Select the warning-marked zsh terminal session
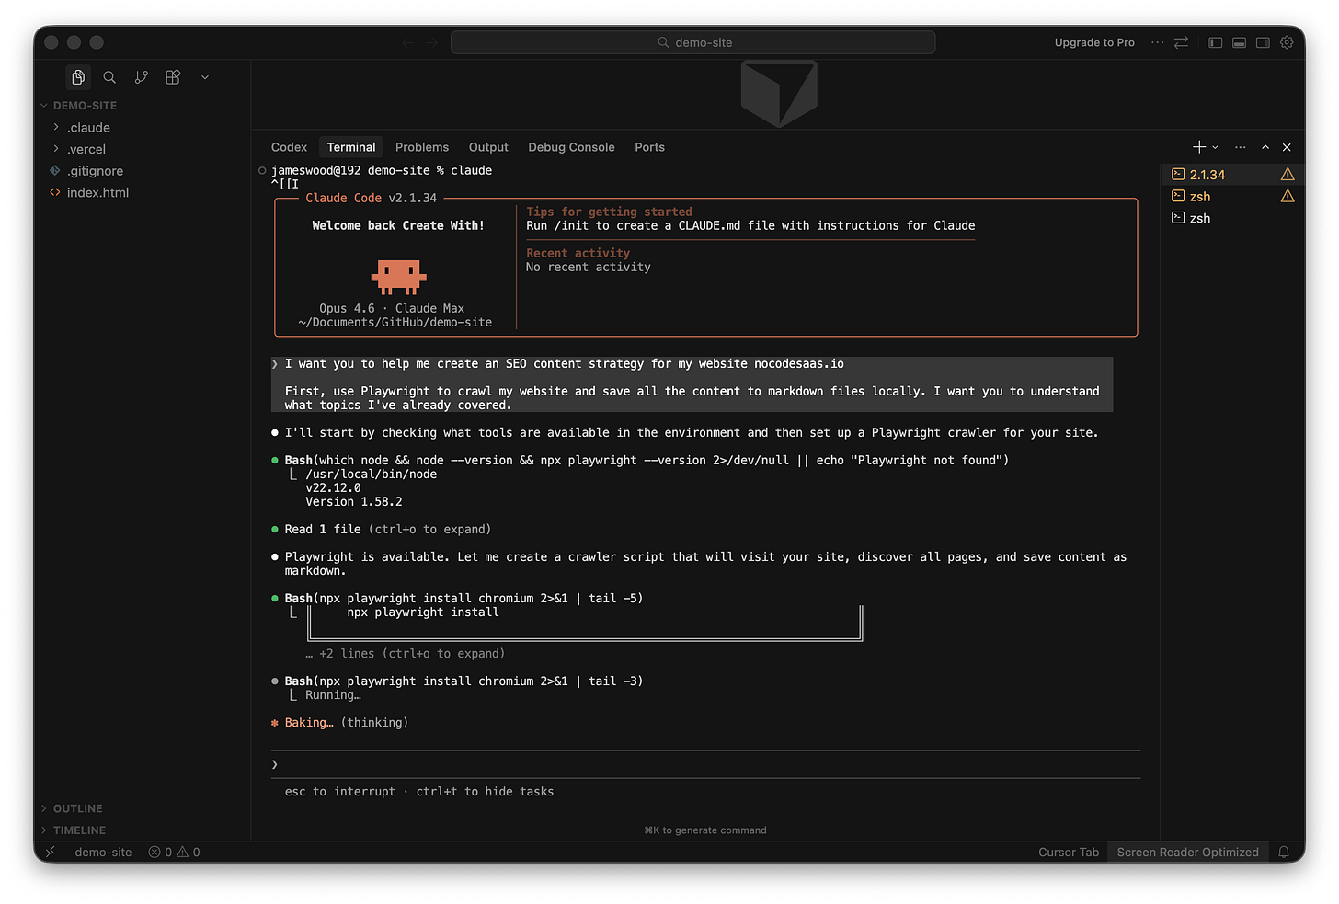 (1199, 197)
